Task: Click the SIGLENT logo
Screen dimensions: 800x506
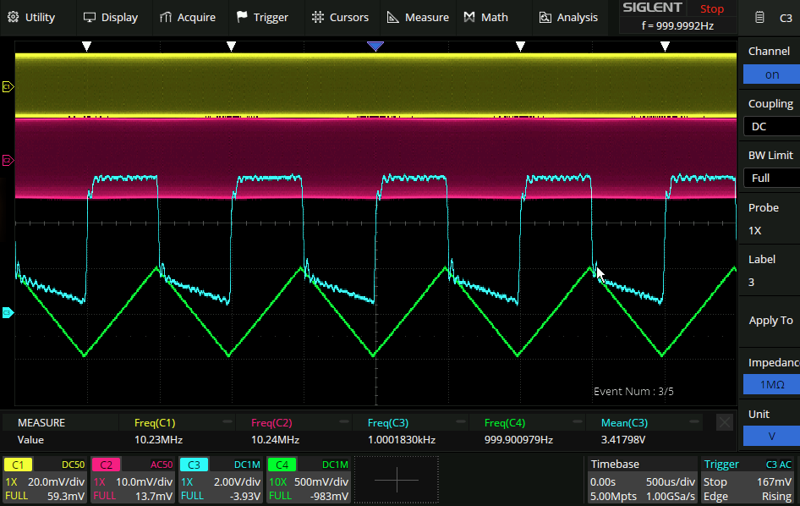Action: pyautogui.click(x=652, y=8)
